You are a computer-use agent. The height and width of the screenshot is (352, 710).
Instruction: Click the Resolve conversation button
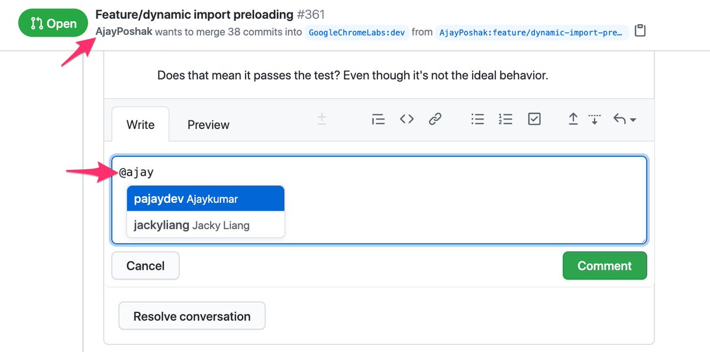click(192, 316)
